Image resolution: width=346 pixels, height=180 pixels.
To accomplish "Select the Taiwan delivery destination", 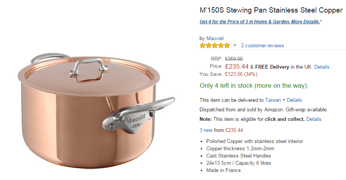I will point(273,100).
